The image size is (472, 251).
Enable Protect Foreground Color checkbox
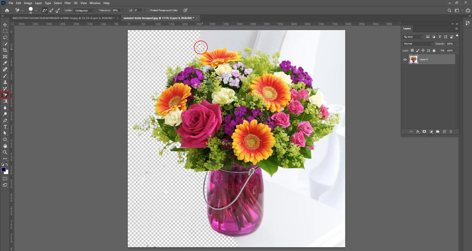(148, 10)
